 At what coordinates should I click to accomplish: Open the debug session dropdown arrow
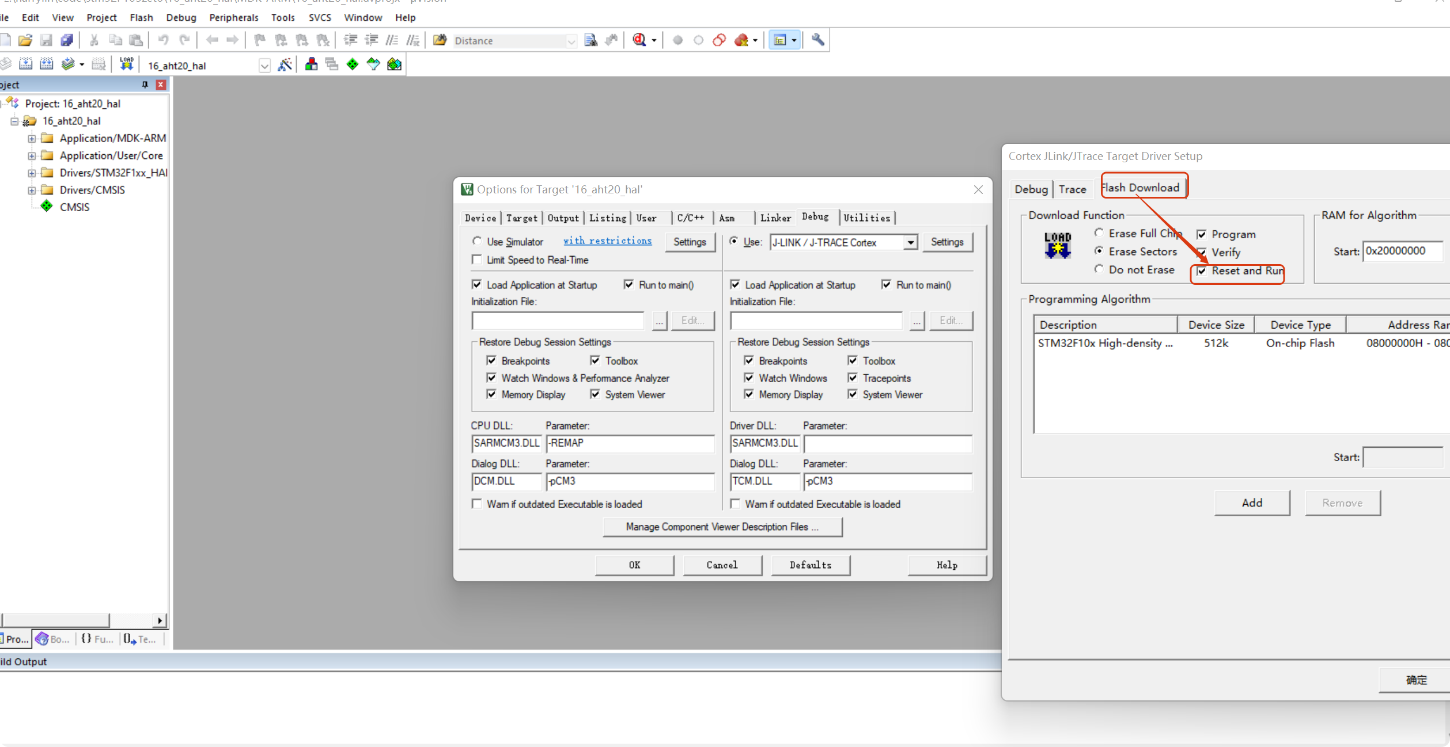[654, 41]
